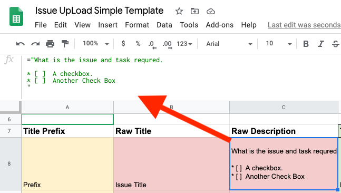
Task: Select column B header
Action: click(171, 107)
